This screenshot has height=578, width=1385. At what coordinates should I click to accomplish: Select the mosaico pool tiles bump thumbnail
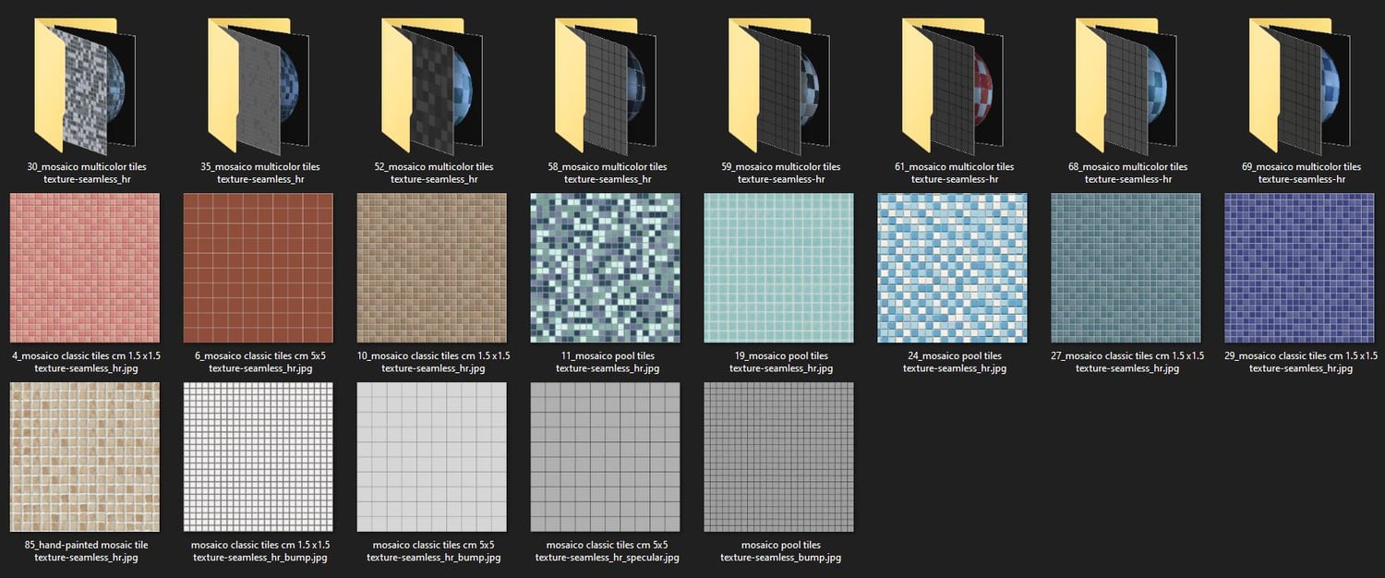point(779,457)
